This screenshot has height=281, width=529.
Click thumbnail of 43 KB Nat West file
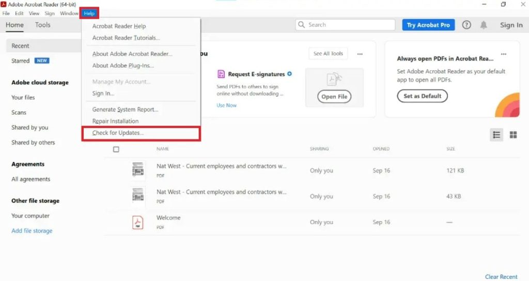click(x=137, y=195)
